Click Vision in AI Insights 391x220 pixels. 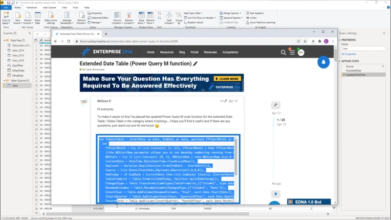click(x=251, y=18)
